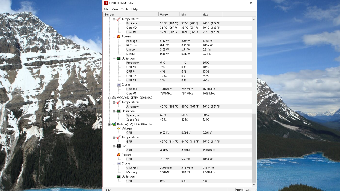Click the scrollbar down arrow
340x191 pixels.
click(x=254, y=185)
